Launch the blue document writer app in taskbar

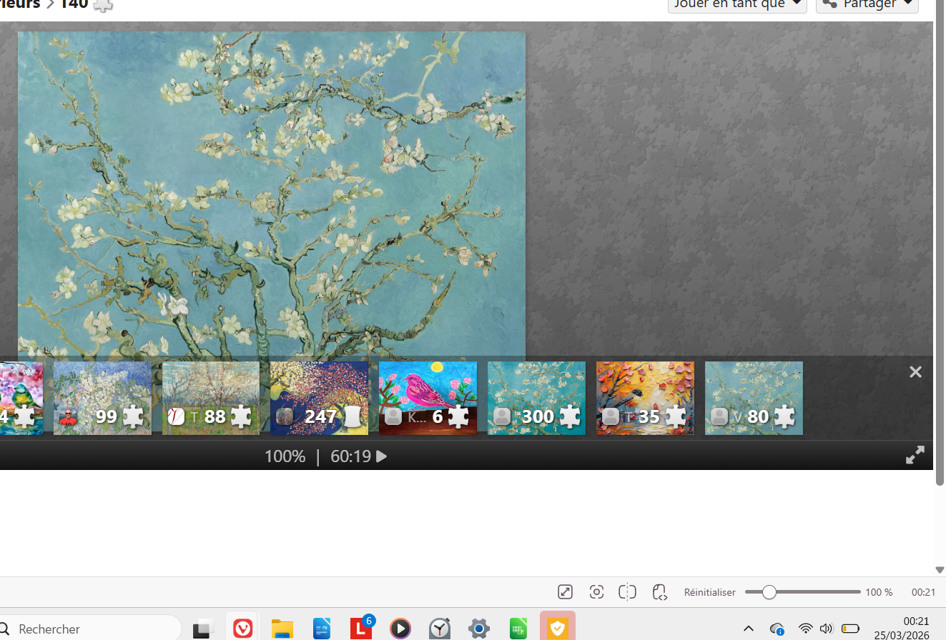tap(322, 629)
